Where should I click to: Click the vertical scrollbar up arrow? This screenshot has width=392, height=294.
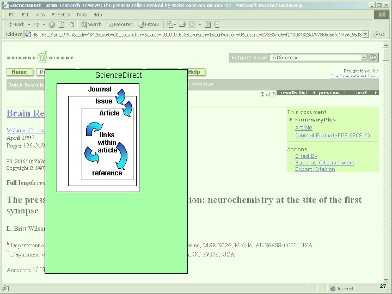pyautogui.click(x=386, y=45)
